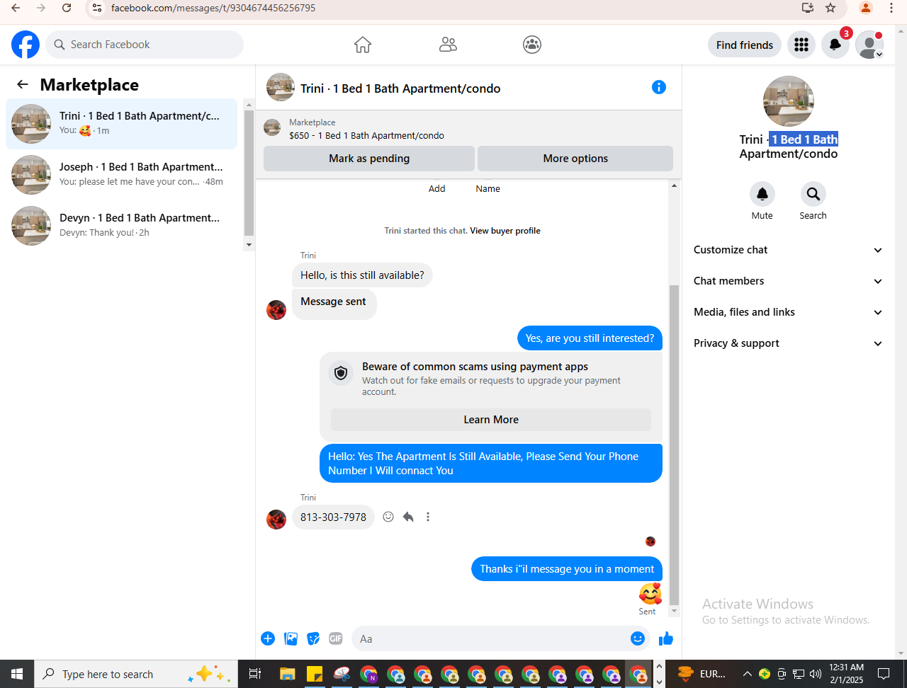Show hidden system tray icons
This screenshot has width=907, height=688.
(747, 674)
